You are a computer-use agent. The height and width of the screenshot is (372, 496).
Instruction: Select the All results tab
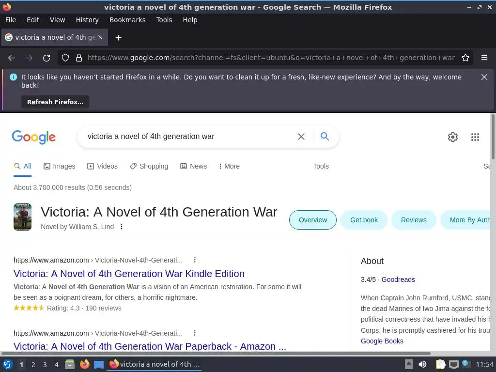(x=22, y=167)
